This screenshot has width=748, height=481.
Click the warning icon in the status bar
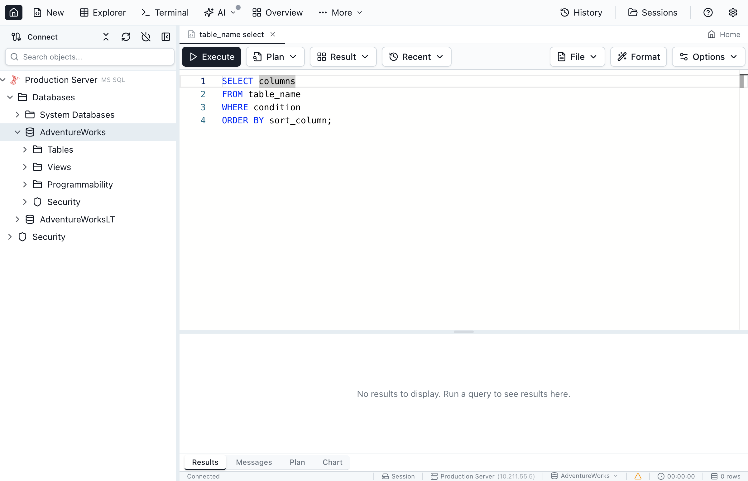coord(637,476)
